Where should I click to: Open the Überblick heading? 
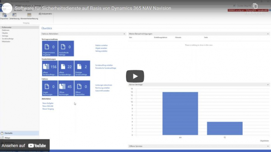click(x=47, y=28)
